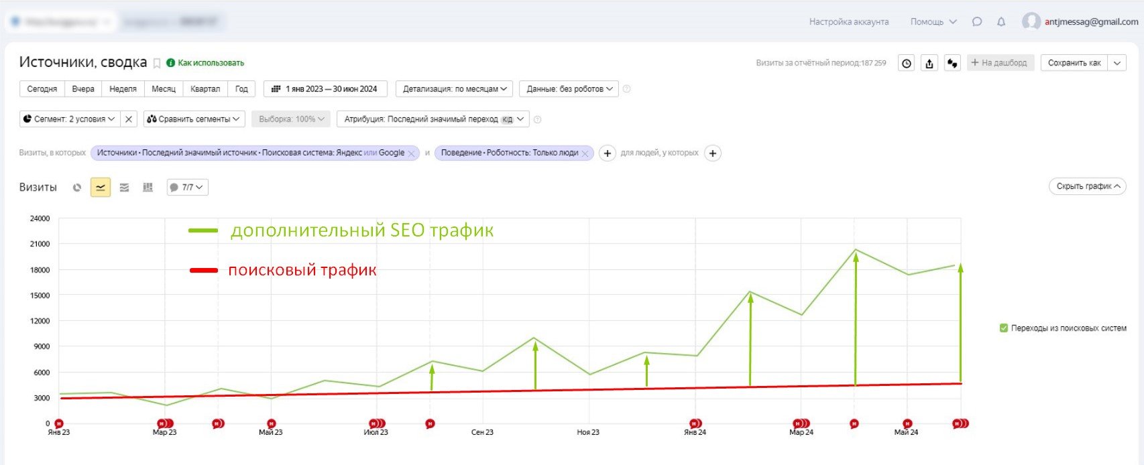The image size is (1144, 465).
Task: Expand the Детализация: по месяцам dropdown
Action: click(x=454, y=89)
